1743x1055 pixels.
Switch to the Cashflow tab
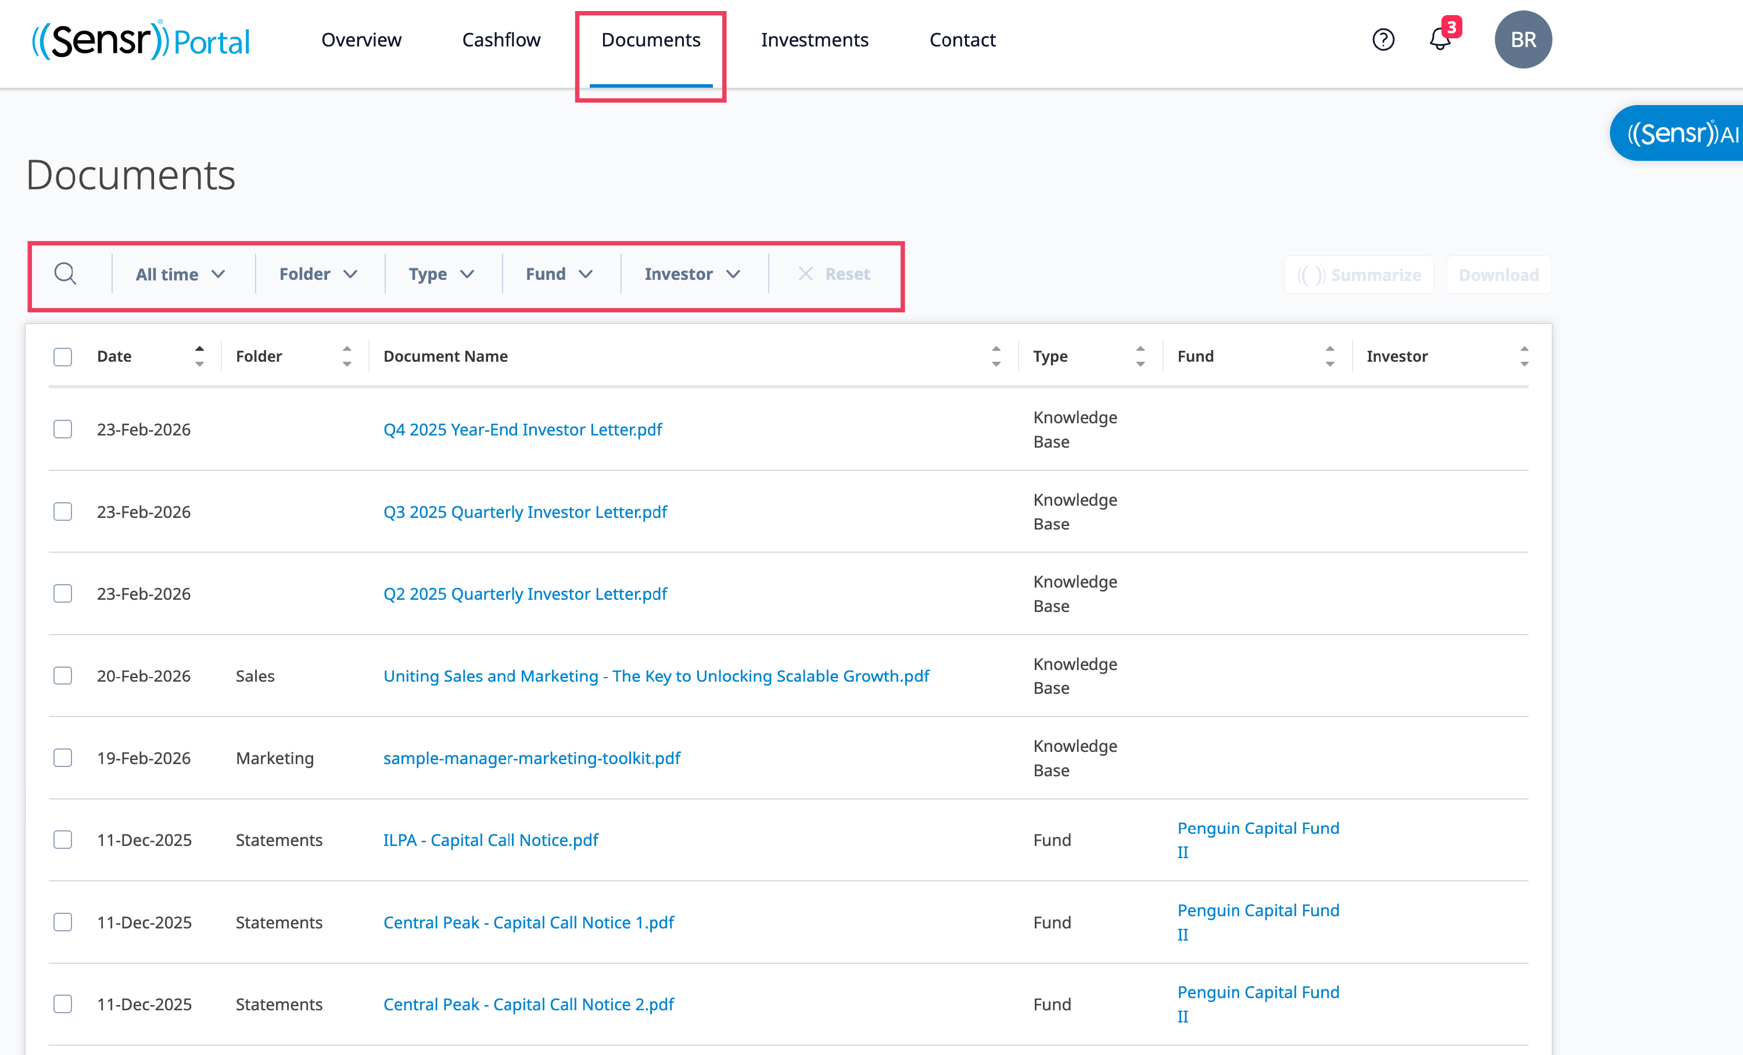pyautogui.click(x=501, y=40)
